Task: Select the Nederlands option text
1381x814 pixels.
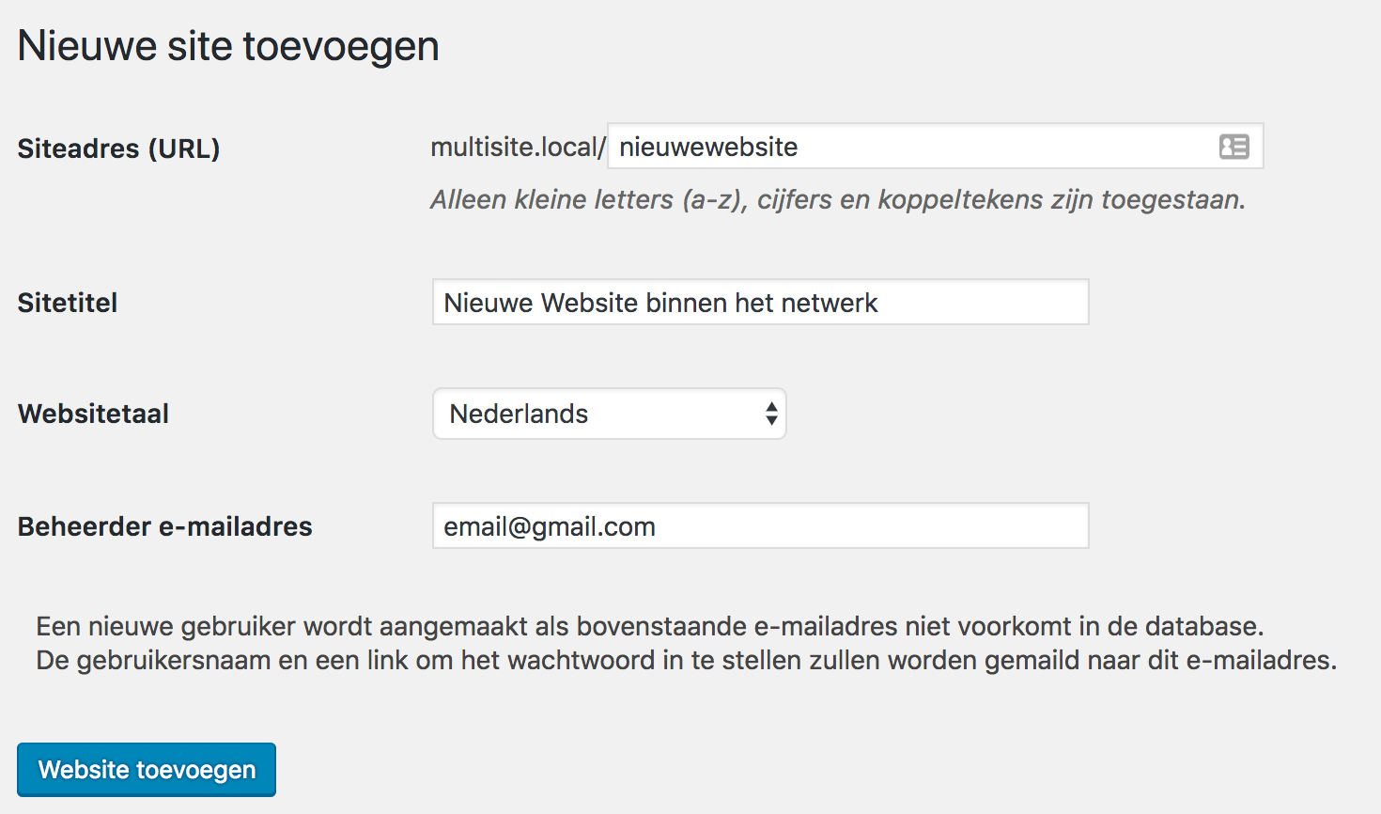Action: [519, 414]
